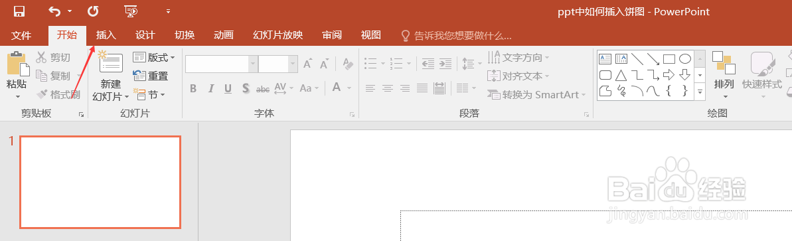The height and width of the screenshot is (241, 792).
Task: Switch to the 开始 (Home) tab
Action: pyautogui.click(x=66, y=35)
